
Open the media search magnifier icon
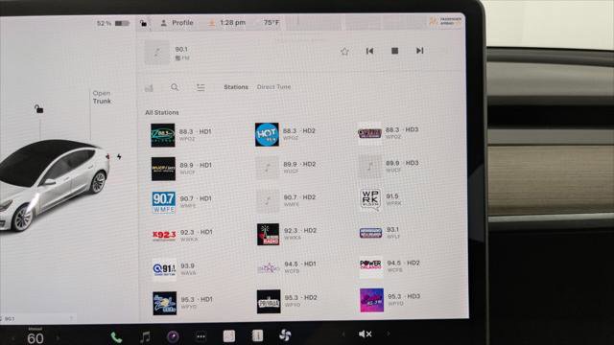[x=175, y=87]
